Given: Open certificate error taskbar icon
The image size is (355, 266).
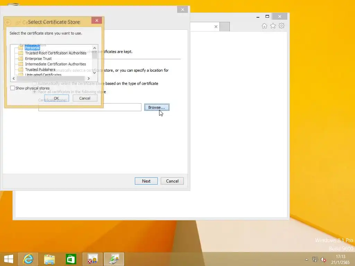Looking at the screenshot, I should tap(92, 259).
